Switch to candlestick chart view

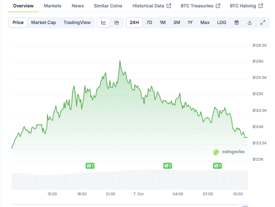click(x=117, y=23)
